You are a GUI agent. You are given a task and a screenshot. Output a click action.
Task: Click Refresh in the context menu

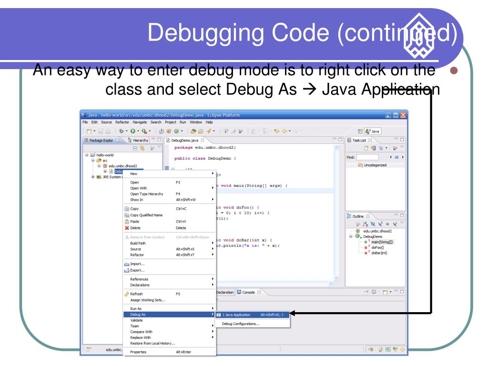coord(170,294)
